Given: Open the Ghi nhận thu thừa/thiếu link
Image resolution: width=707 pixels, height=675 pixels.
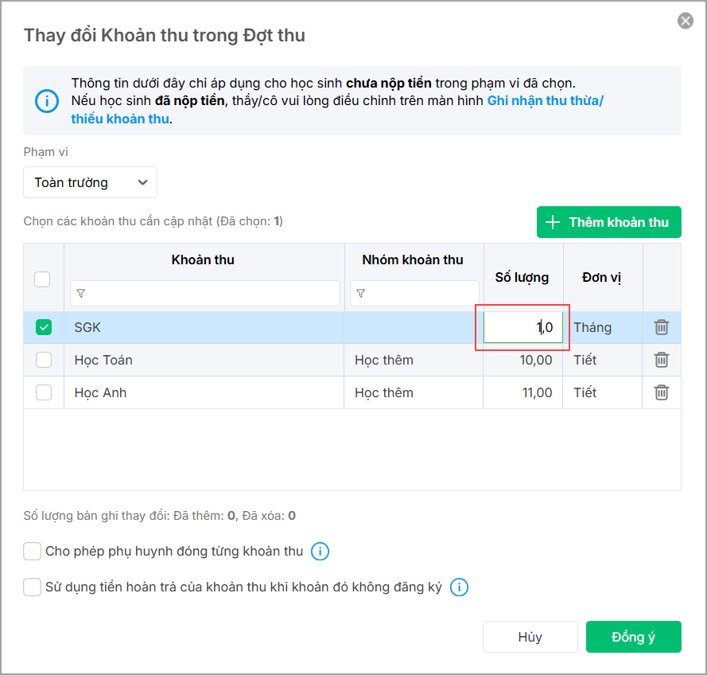Looking at the screenshot, I should [545, 101].
